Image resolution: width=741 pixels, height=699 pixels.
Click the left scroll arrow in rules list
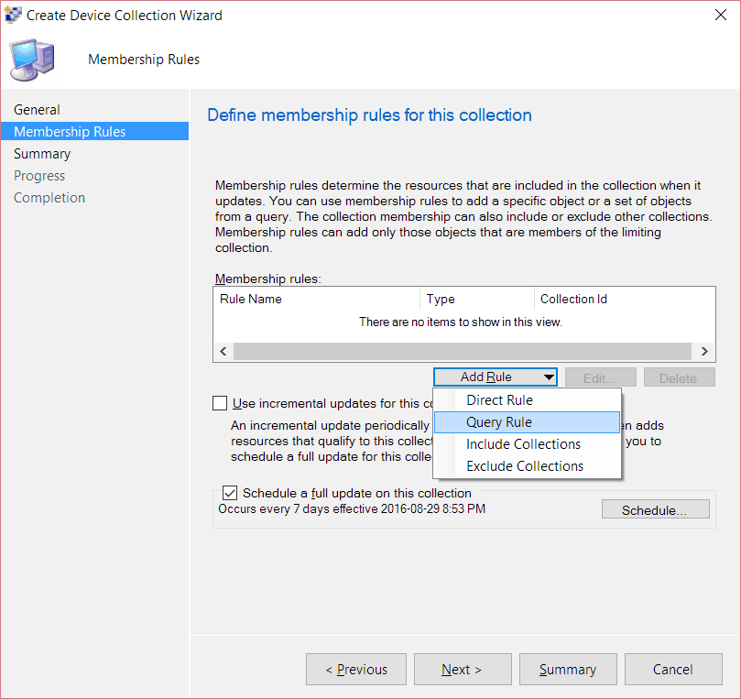point(223,351)
